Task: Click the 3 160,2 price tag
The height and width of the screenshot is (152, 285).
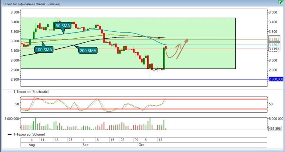Action: [x=274, y=45]
